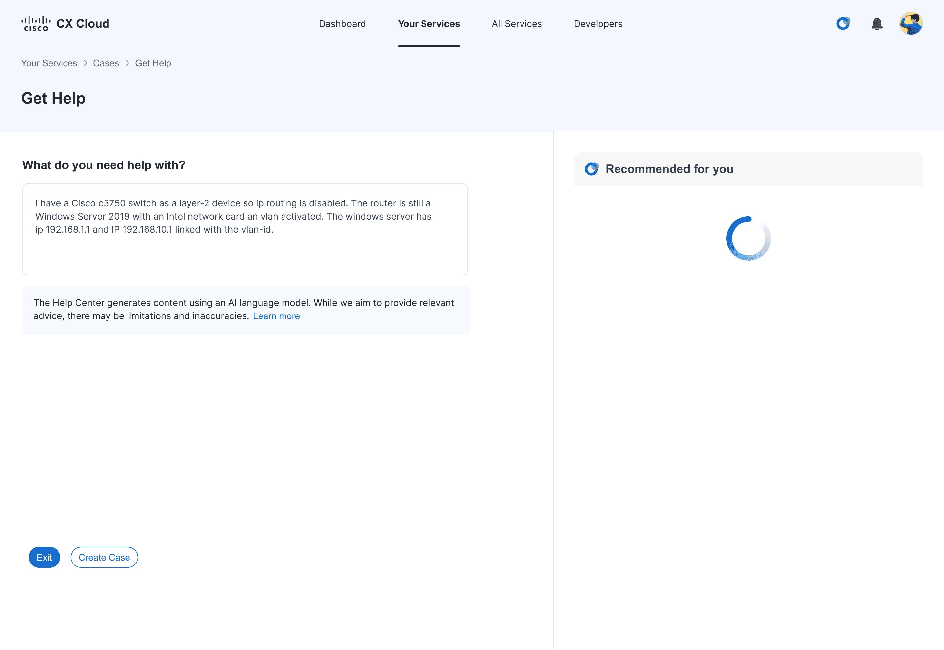Screen dimensions: 944x650
Task: Click the assistant icon beside Recommended for you
Action: 591,169
